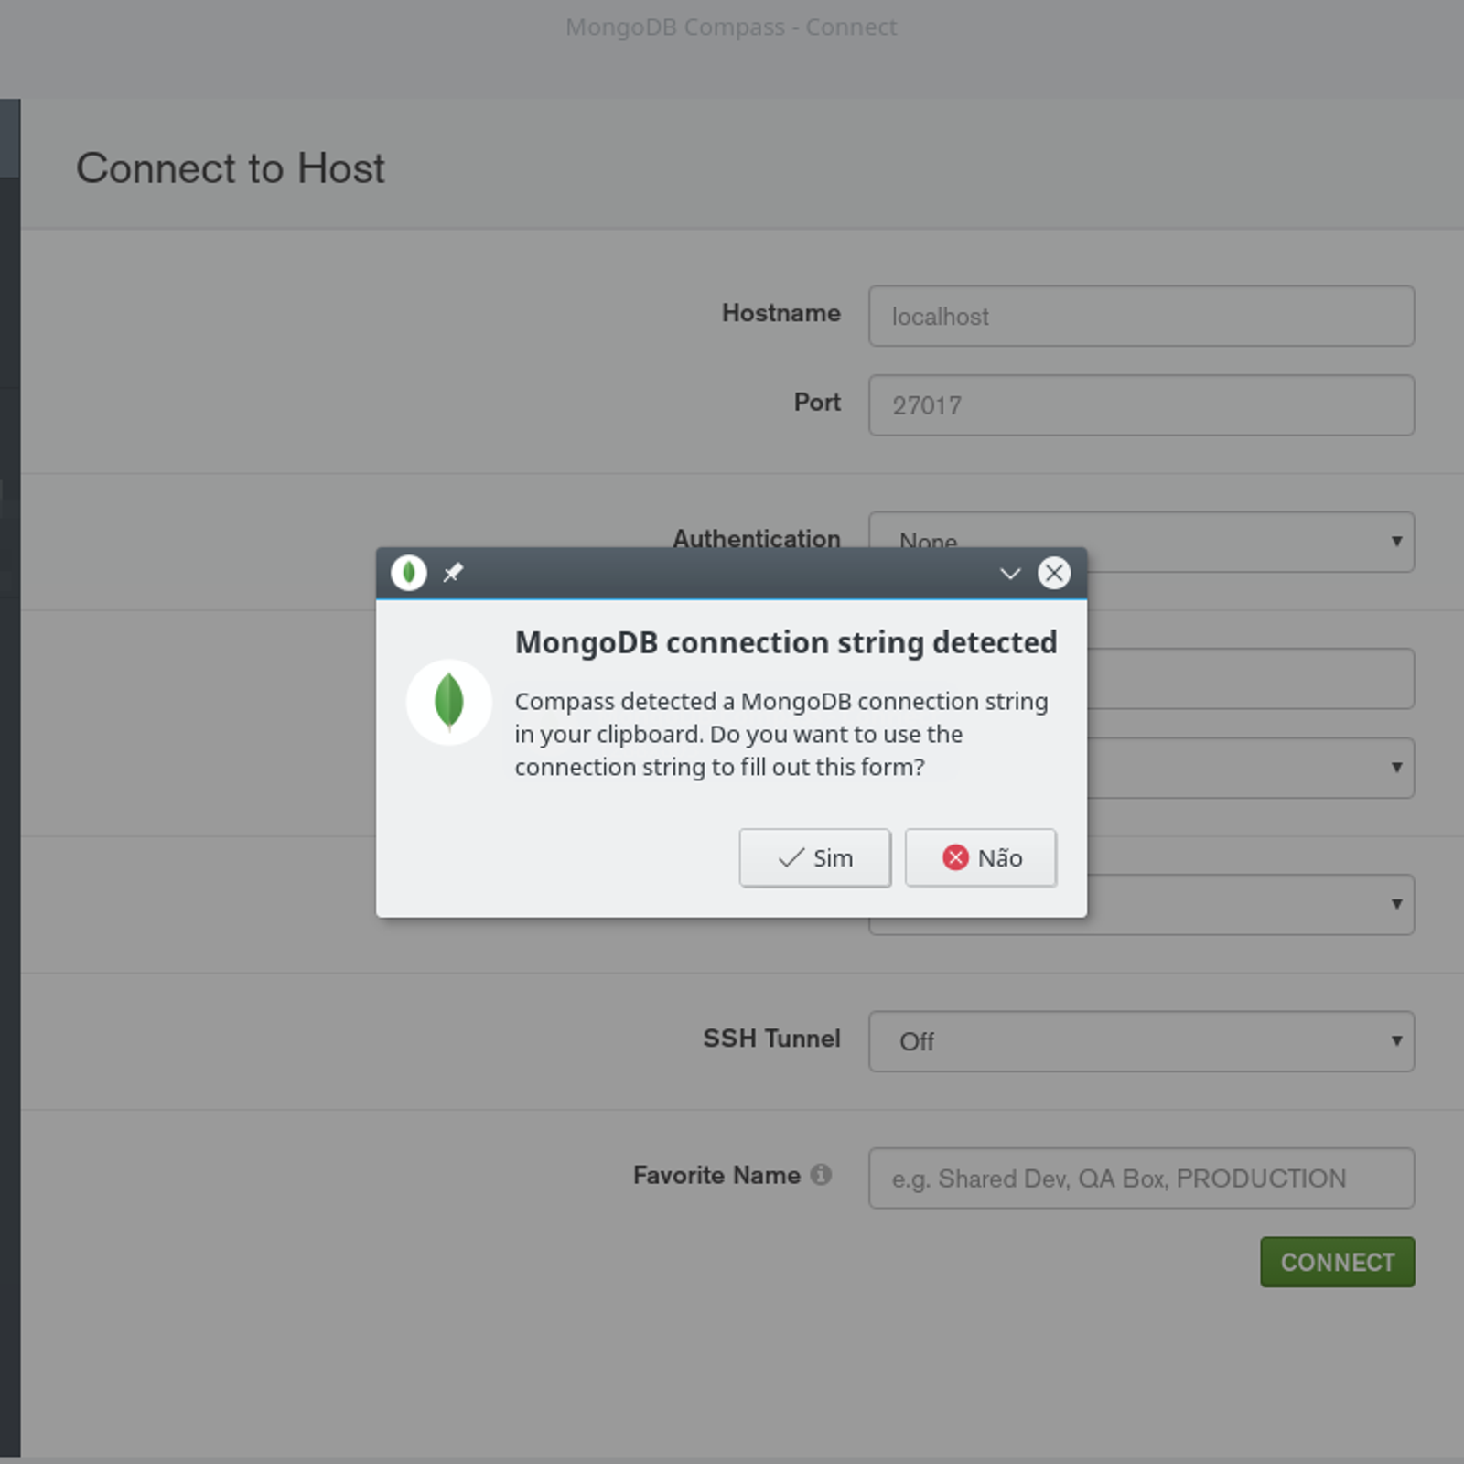Open the SSH Tunnel dropdown
1464x1464 pixels.
tap(1141, 1041)
